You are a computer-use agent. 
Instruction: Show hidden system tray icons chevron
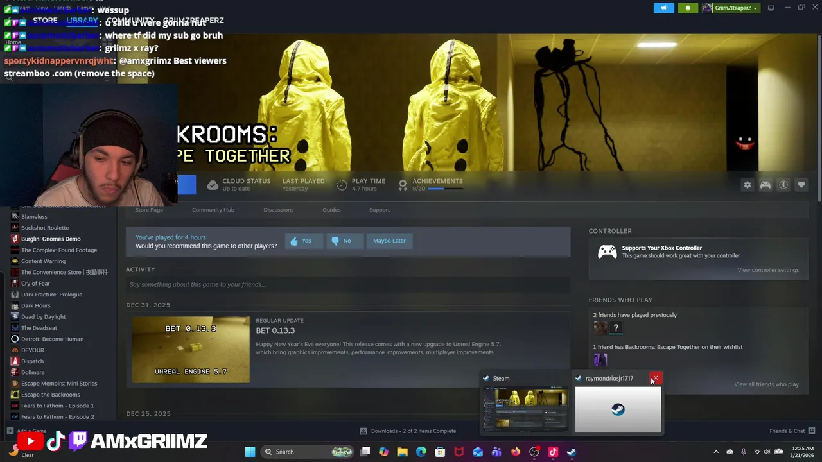tap(716, 452)
